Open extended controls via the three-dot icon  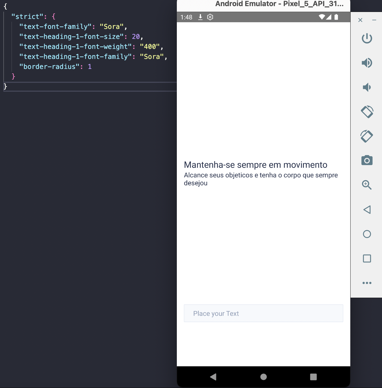367,283
